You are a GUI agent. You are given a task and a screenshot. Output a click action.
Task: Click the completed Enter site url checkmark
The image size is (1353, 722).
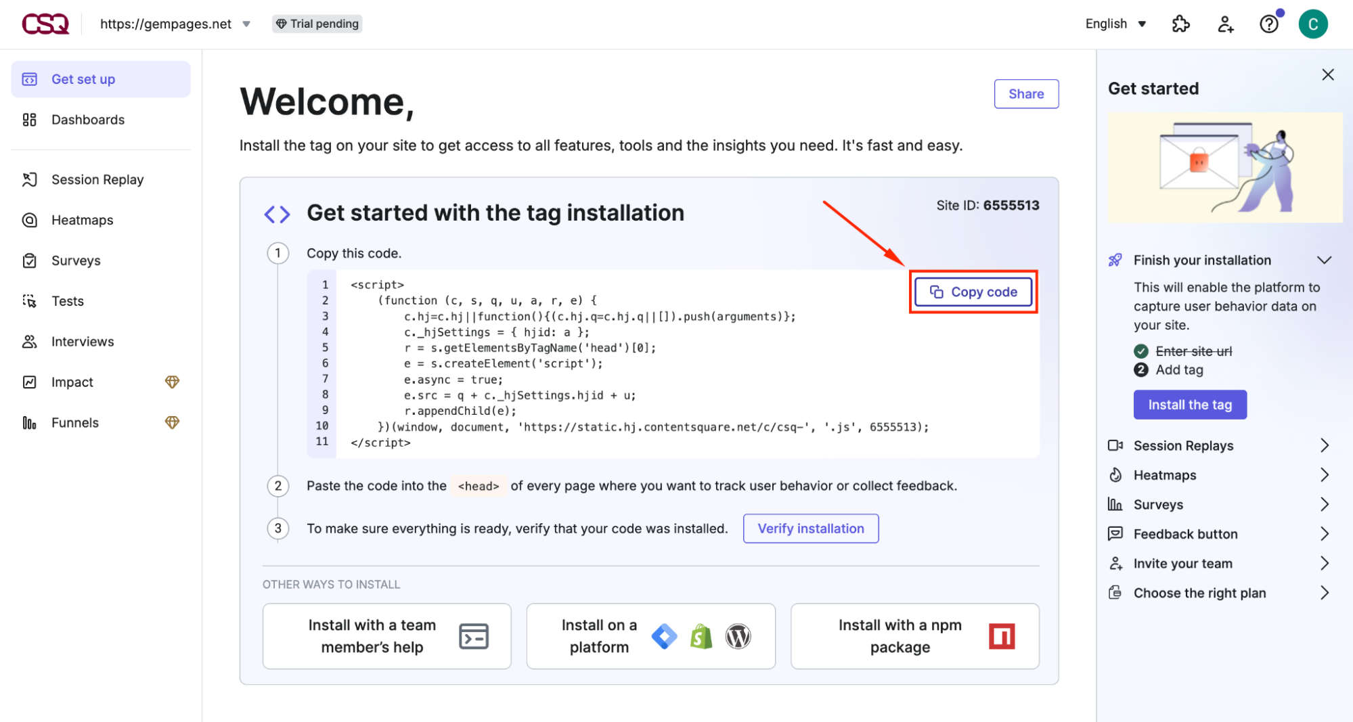click(1141, 351)
